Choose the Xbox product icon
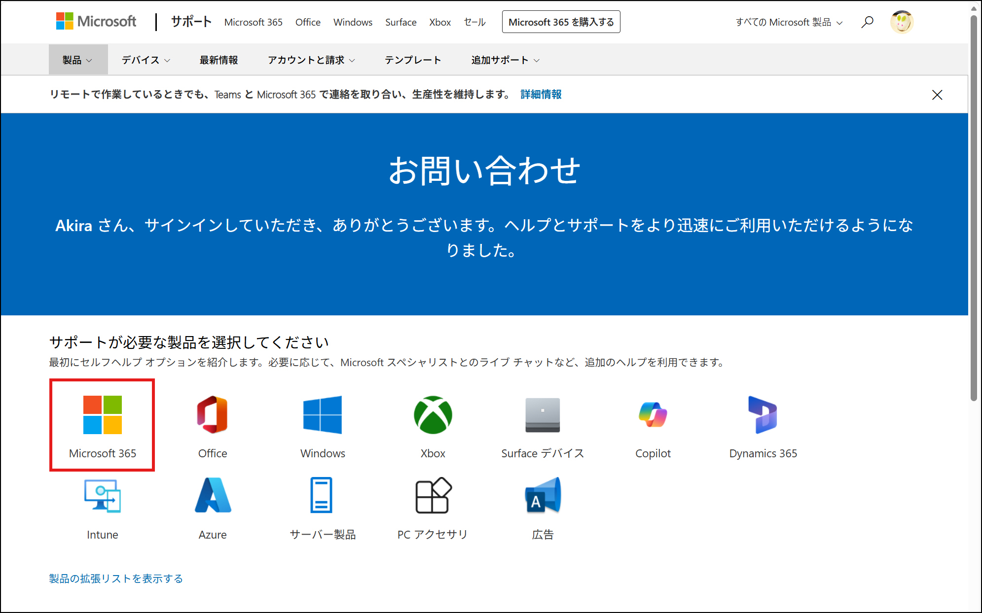 coord(433,415)
